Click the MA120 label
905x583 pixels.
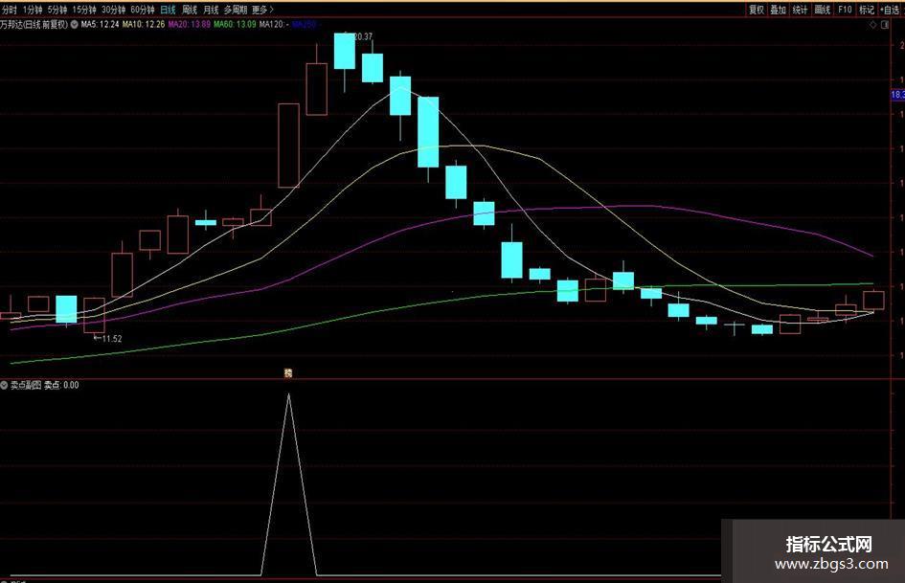click(274, 25)
